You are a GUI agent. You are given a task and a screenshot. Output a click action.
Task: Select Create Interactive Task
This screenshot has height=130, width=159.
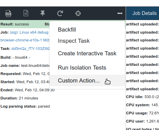[87, 53]
